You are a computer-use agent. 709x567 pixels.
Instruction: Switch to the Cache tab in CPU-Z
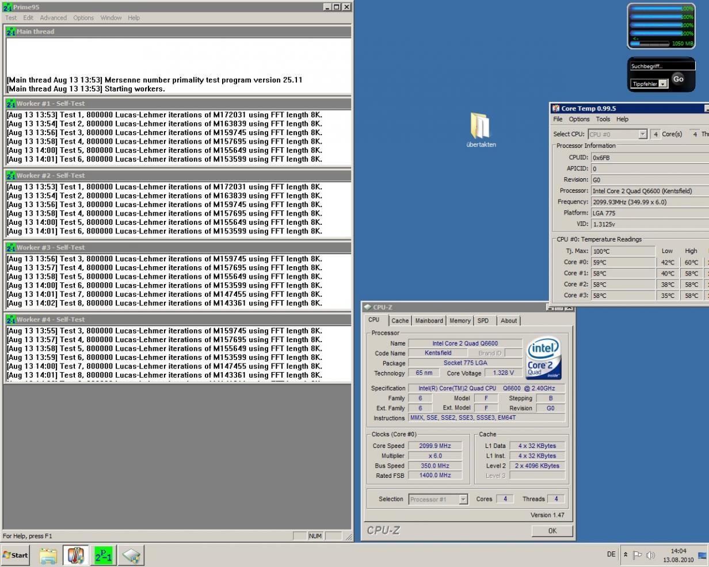coord(400,321)
